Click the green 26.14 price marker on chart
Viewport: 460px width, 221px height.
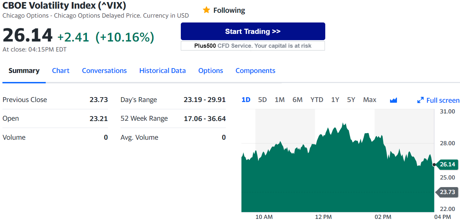(447, 164)
